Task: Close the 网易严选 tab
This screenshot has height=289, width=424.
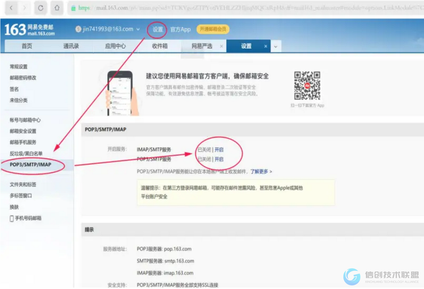Action: pos(221,46)
